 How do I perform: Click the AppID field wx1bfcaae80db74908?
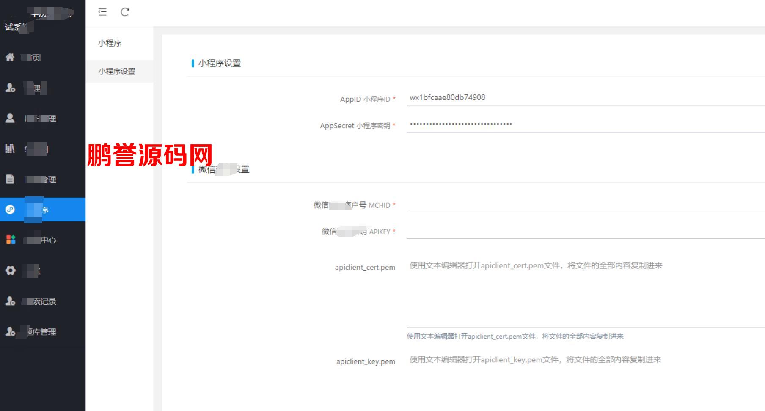click(586, 98)
